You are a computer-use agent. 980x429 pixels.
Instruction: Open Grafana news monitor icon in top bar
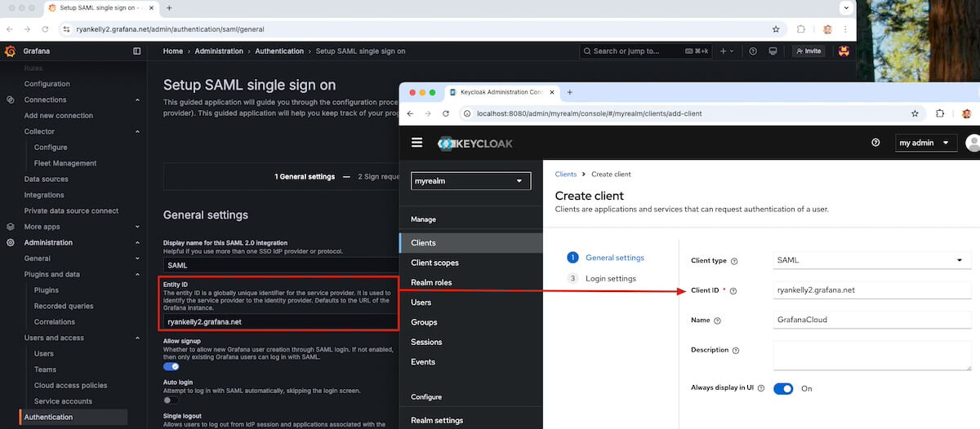click(x=773, y=51)
